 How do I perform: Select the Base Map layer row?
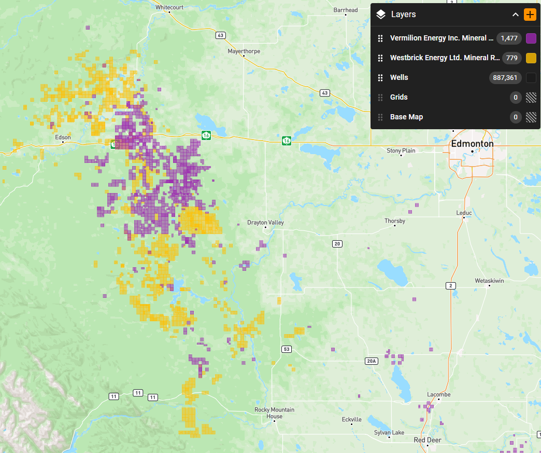pyautogui.click(x=455, y=117)
